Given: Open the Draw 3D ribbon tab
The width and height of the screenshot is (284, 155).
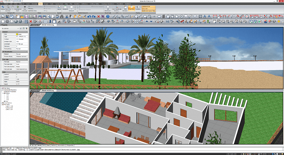Looking at the screenshot, I should 22,4.
